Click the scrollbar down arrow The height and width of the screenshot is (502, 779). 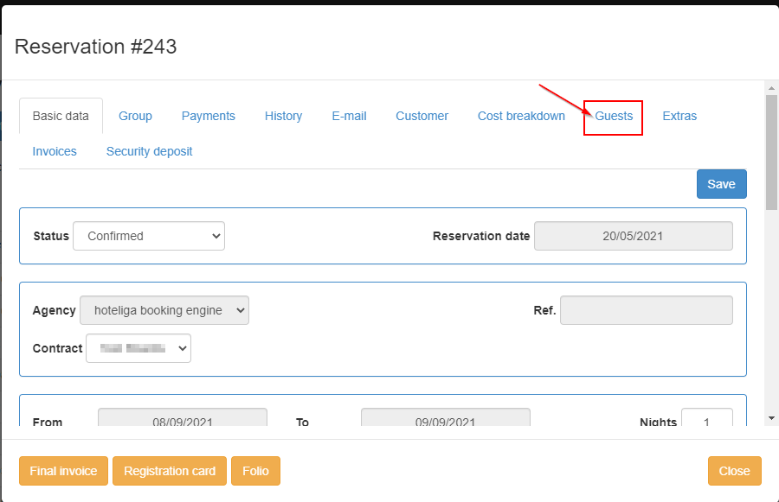click(x=770, y=418)
